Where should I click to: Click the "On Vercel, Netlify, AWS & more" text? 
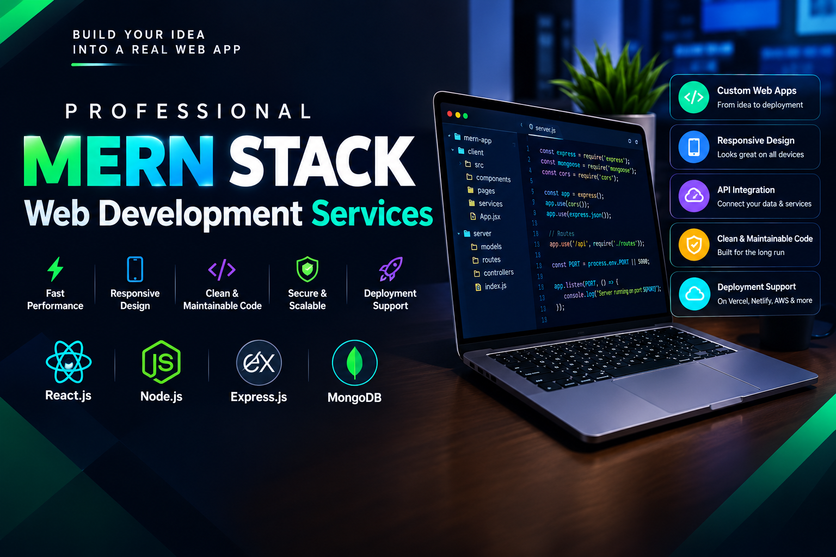point(765,301)
